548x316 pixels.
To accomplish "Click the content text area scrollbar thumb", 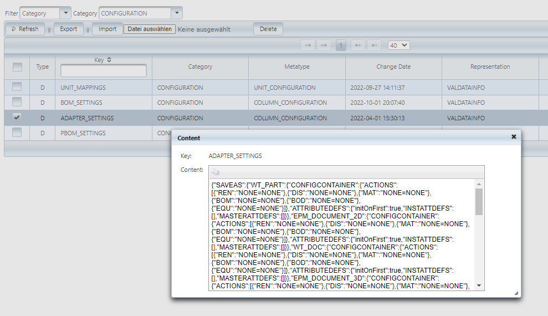I will tap(479, 201).
